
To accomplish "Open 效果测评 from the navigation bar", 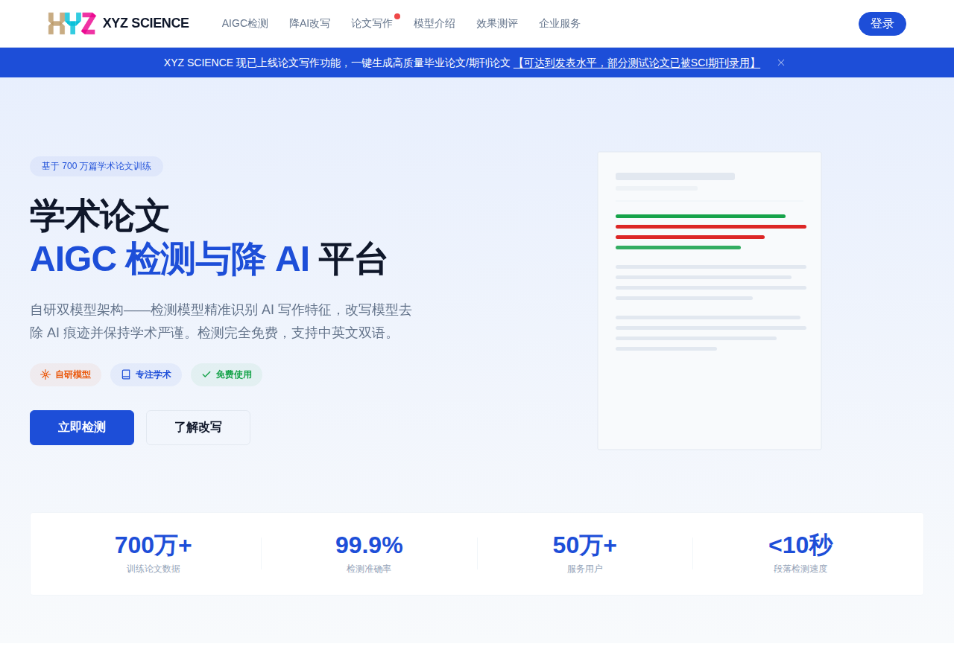I will pos(497,23).
